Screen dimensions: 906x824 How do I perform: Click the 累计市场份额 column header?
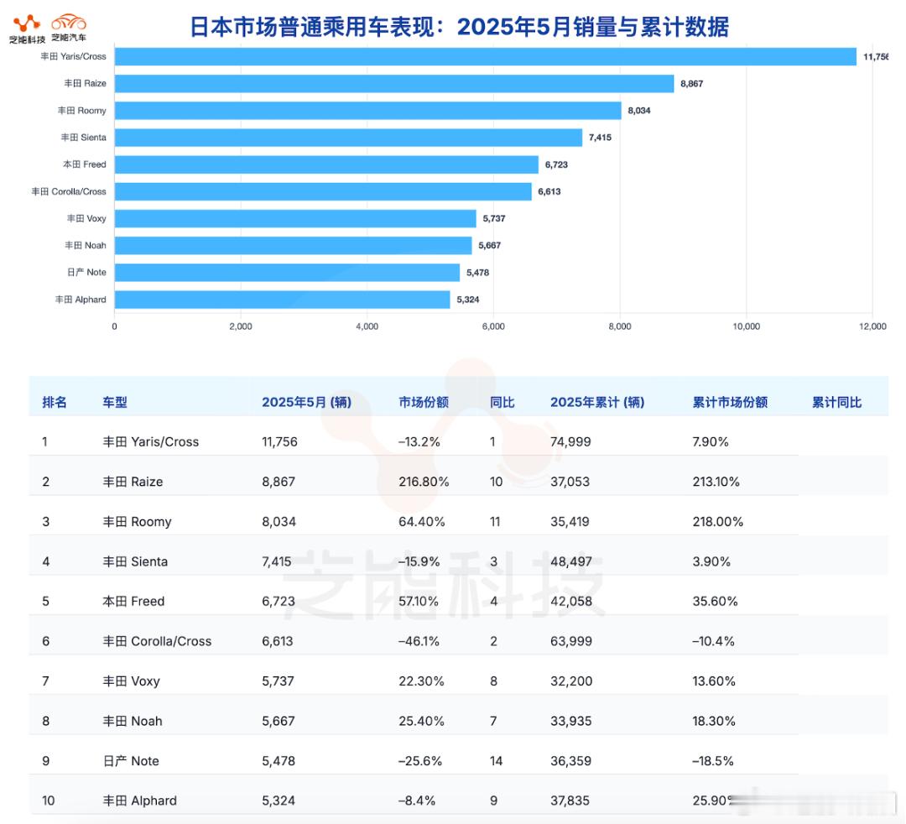(x=731, y=402)
